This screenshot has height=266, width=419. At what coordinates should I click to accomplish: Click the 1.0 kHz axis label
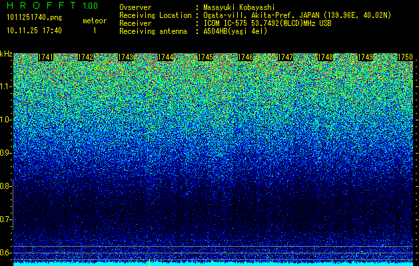(5, 120)
